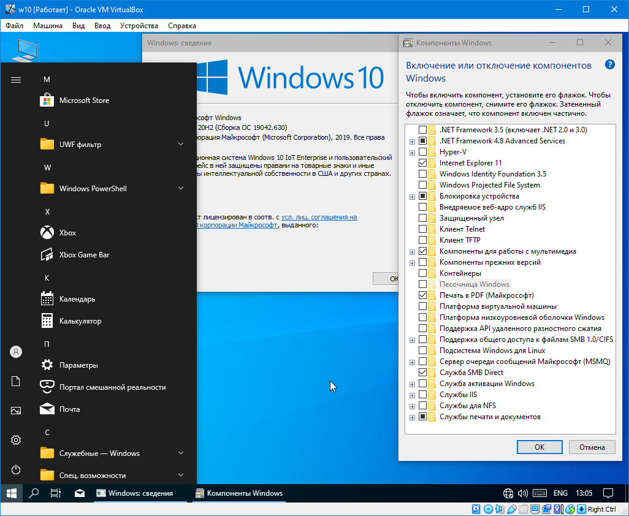The image size is (629, 516).
Task: Click the Windows Start button
Action: [11, 493]
